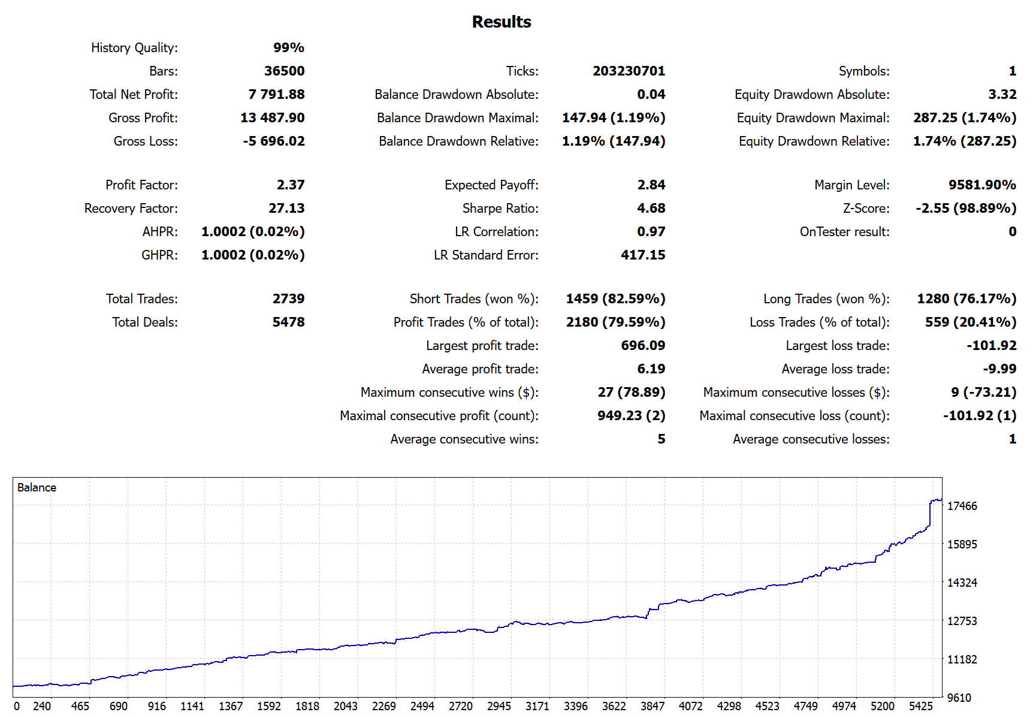Select the Gross Loss value -5 696.02

point(274,141)
